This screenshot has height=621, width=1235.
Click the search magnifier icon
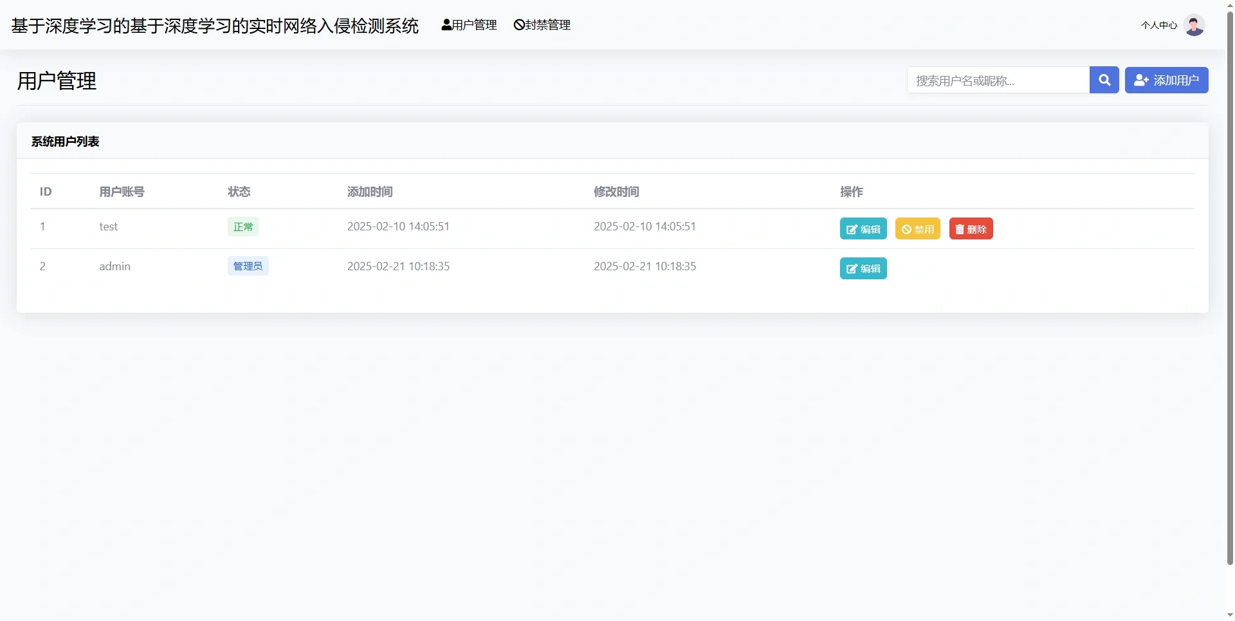click(x=1104, y=80)
